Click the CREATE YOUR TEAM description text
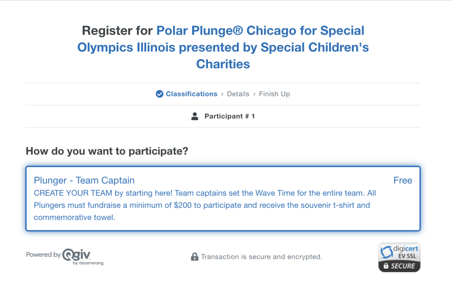 click(x=205, y=205)
